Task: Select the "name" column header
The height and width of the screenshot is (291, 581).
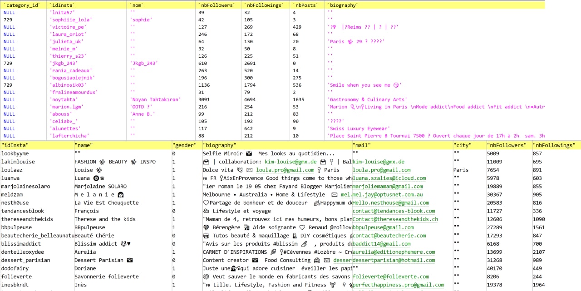Action: 84,145
